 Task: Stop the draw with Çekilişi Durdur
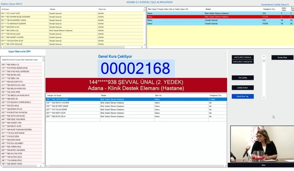coord(243,88)
